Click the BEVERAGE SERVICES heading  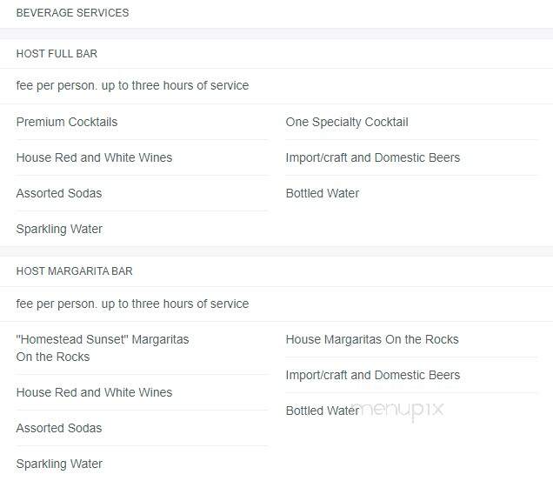[72, 13]
